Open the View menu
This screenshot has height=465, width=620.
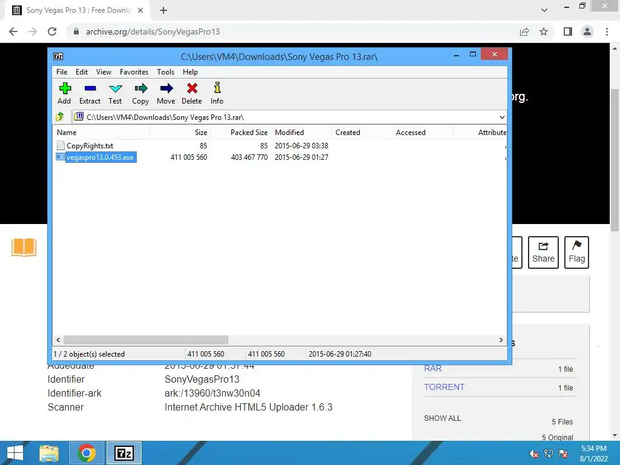(x=104, y=72)
